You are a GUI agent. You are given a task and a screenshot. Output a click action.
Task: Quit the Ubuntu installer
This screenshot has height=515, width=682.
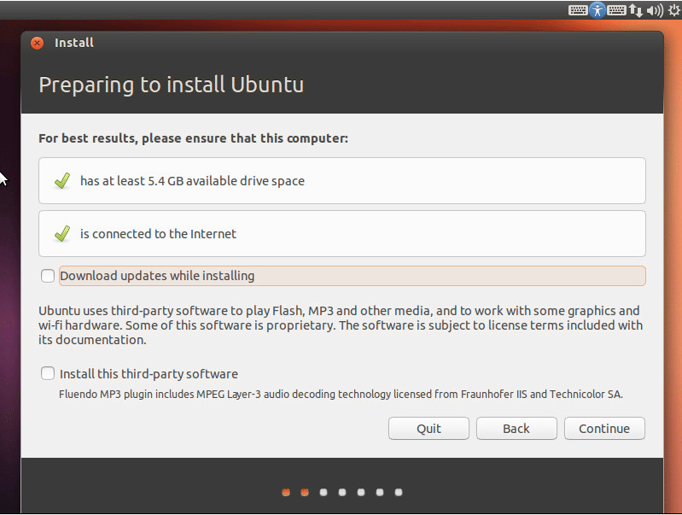tap(428, 429)
